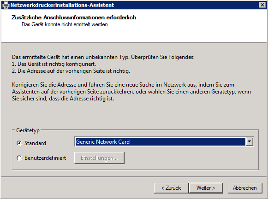Click the heading Zusätzliche Anschlussinformationen erforderlich

point(74,18)
